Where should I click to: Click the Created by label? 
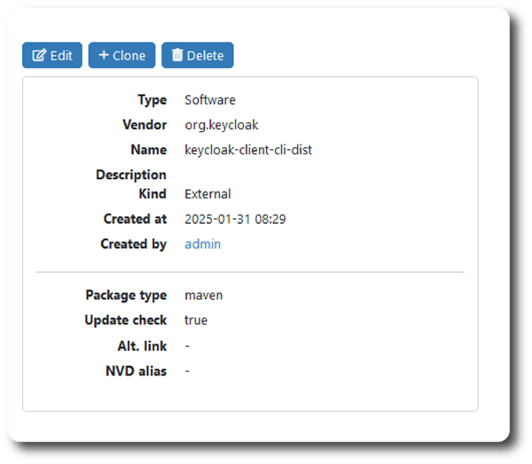click(x=134, y=244)
